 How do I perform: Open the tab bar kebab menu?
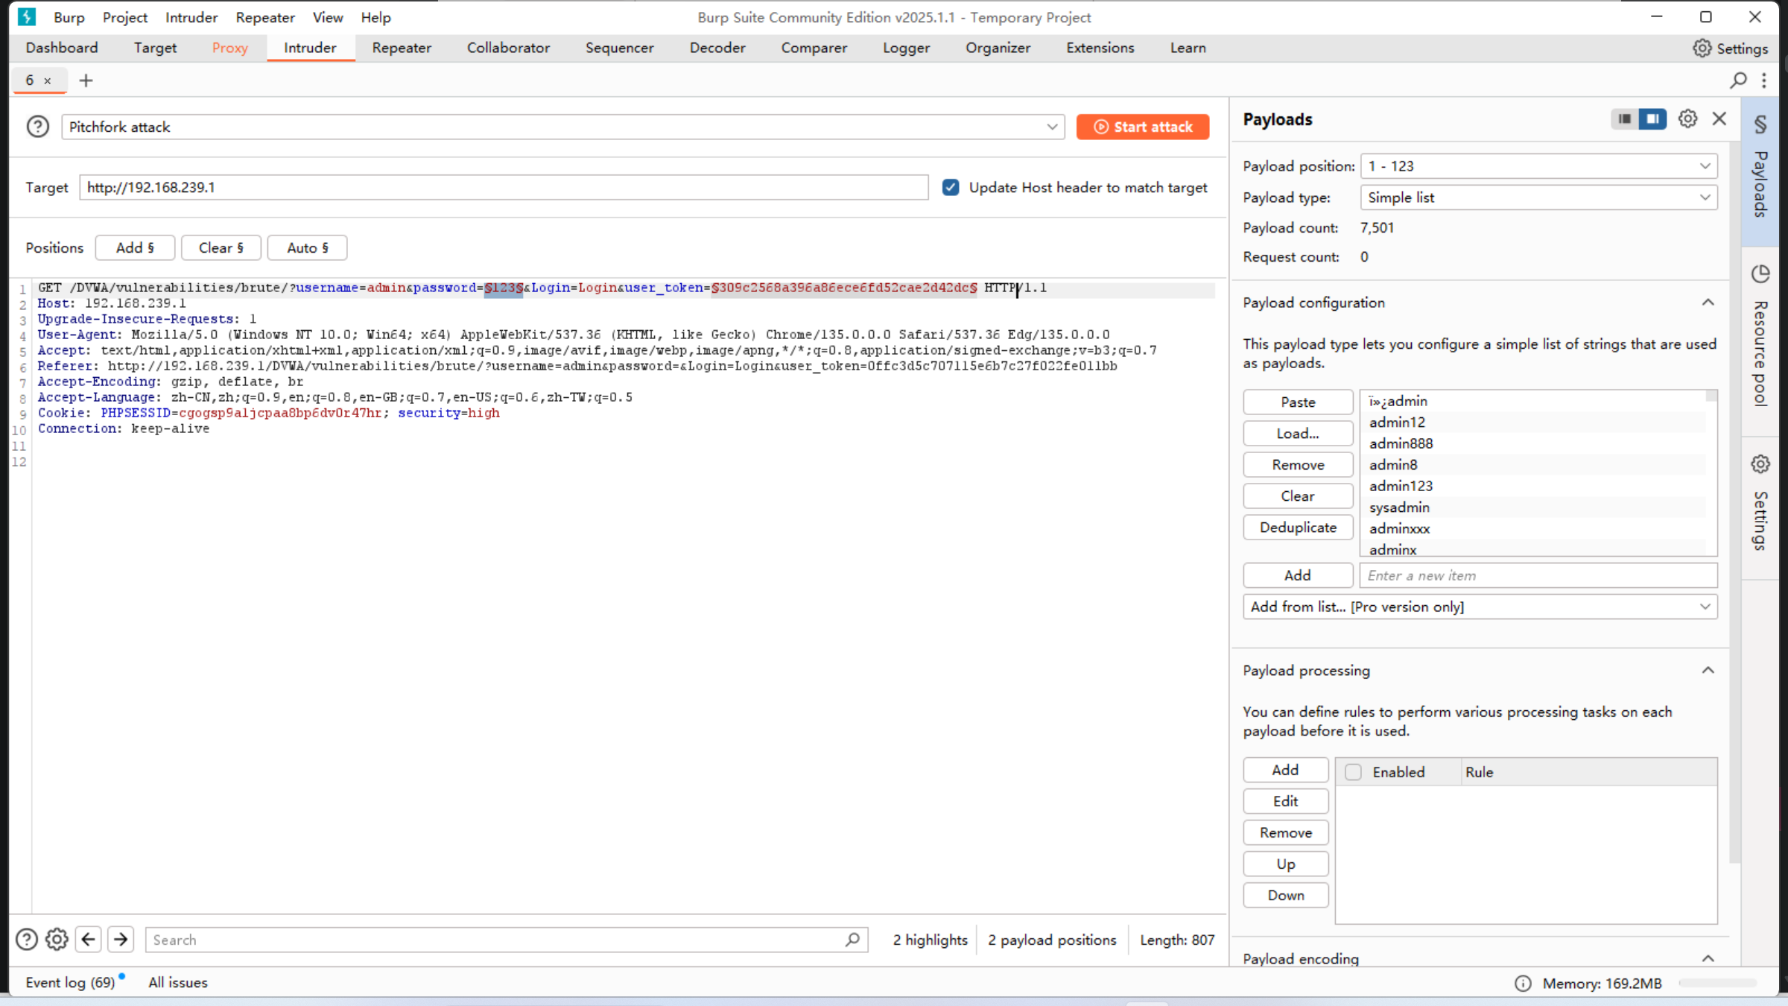pos(1764,80)
